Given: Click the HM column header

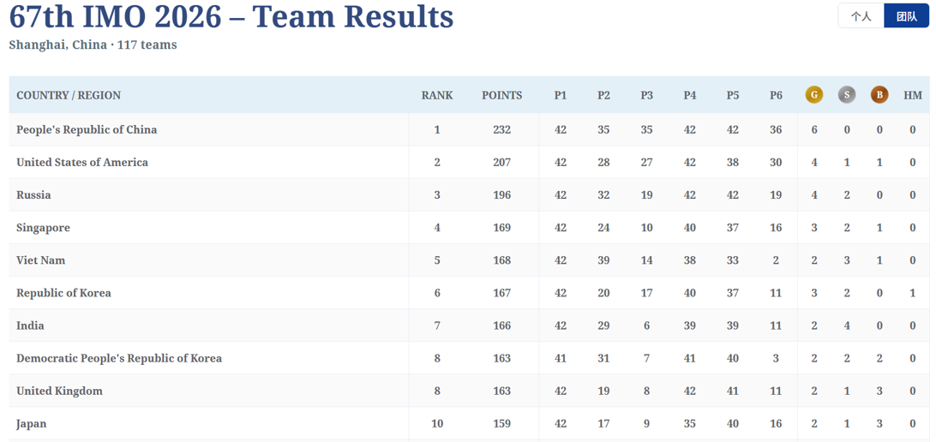Looking at the screenshot, I should click(x=913, y=95).
